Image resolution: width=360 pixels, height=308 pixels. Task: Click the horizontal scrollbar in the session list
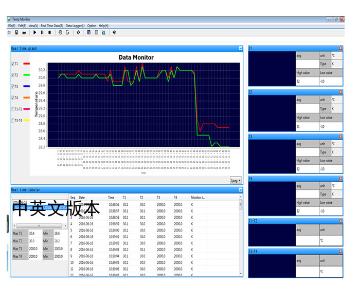(40, 226)
